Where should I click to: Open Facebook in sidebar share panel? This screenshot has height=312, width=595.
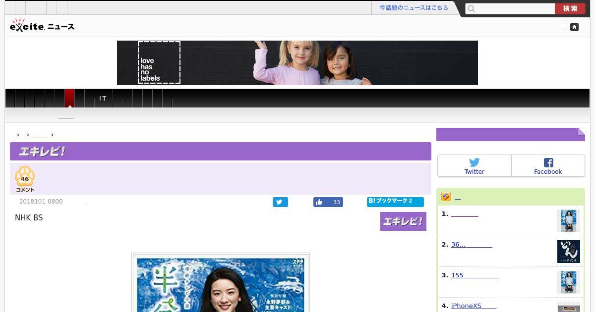(x=548, y=166)
